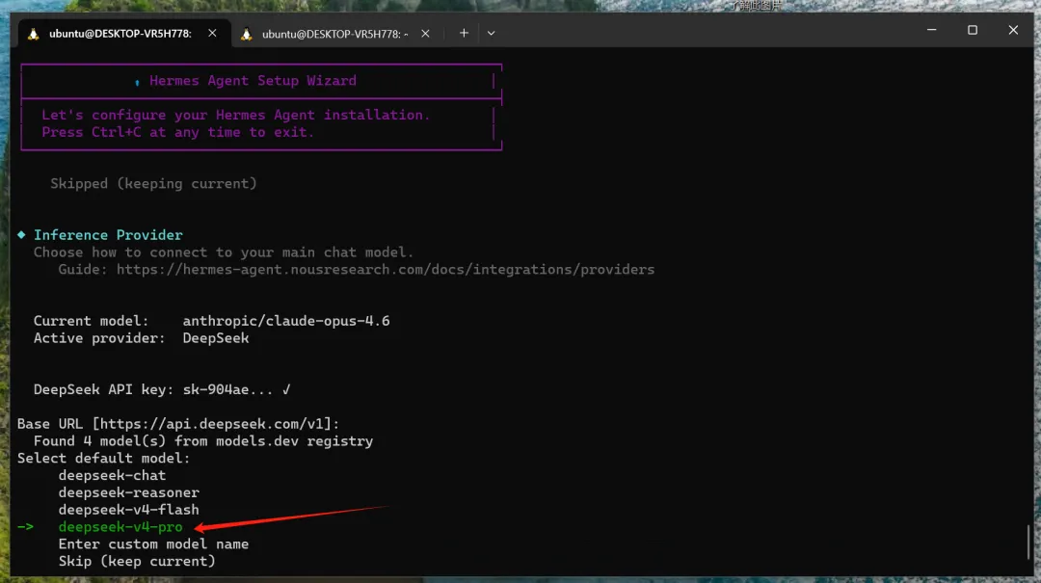Maximize the terminal window
The height and width of the screenshot is (583, 1041).
(x=972, y=30)
